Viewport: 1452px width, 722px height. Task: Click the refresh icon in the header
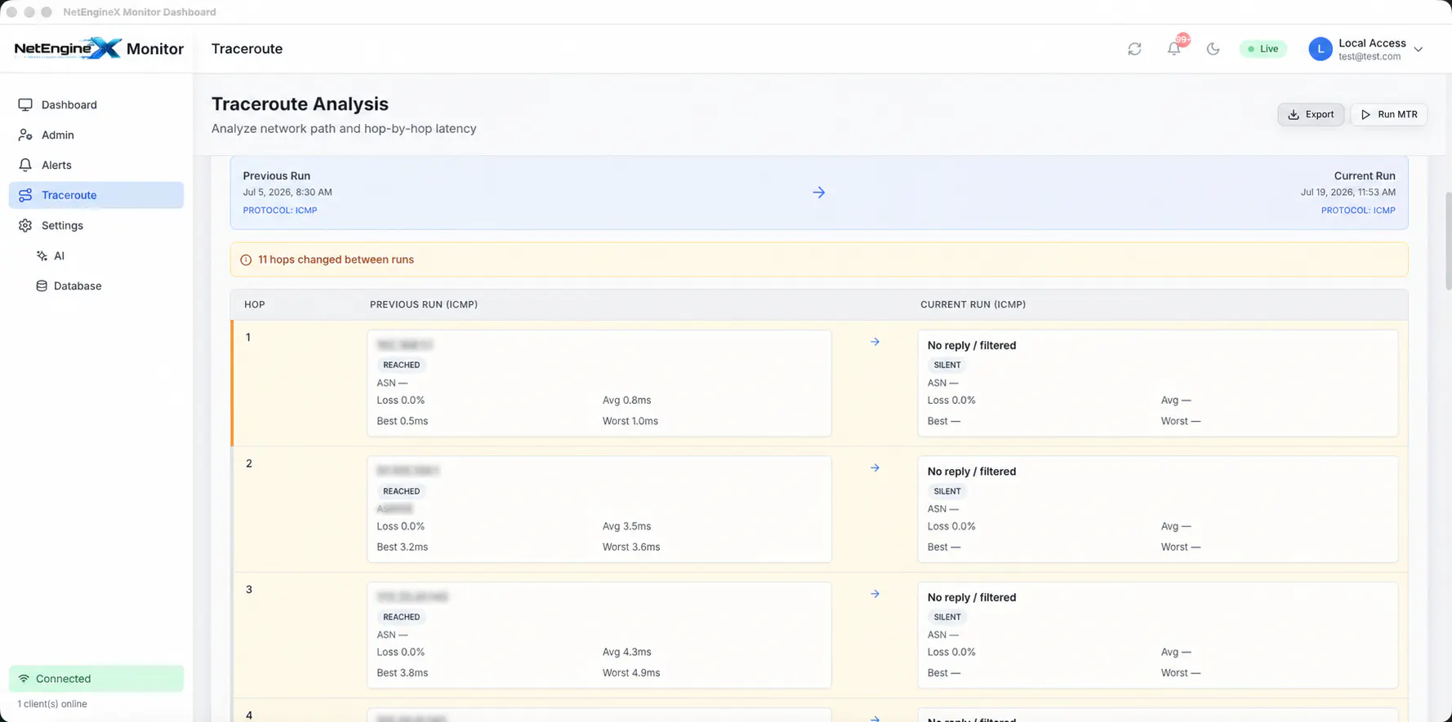1134,49
